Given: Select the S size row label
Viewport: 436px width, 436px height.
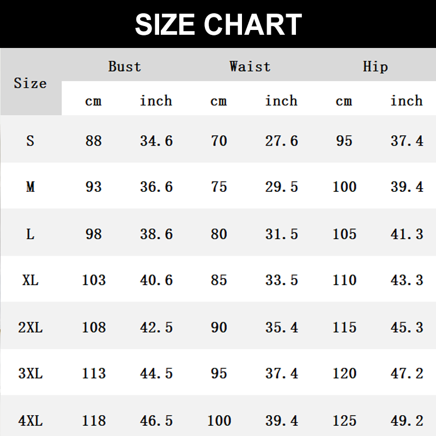Looking at the screenshot, I should click(x=30, y=141).
